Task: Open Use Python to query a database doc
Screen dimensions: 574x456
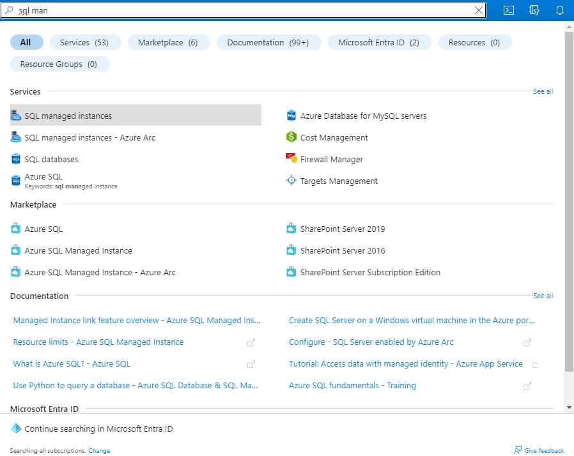Action: tap(136, 385)
